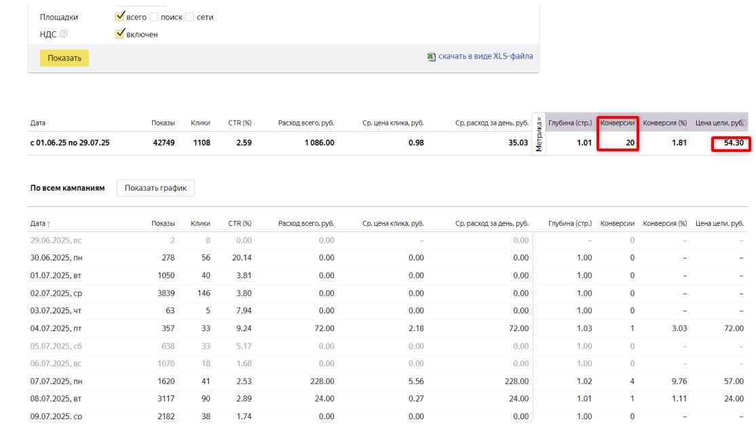Image resolution: width=756 pixels, height=428 pixels.
Task: Select the 07.07.2025, пн date cell
Action: coord(56,381)
